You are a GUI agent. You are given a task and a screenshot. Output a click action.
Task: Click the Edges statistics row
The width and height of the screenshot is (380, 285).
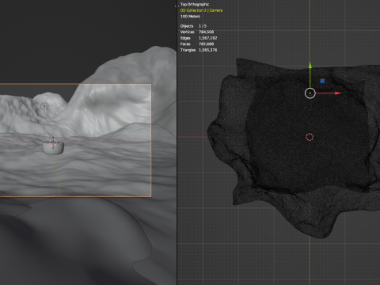point(199,38)
